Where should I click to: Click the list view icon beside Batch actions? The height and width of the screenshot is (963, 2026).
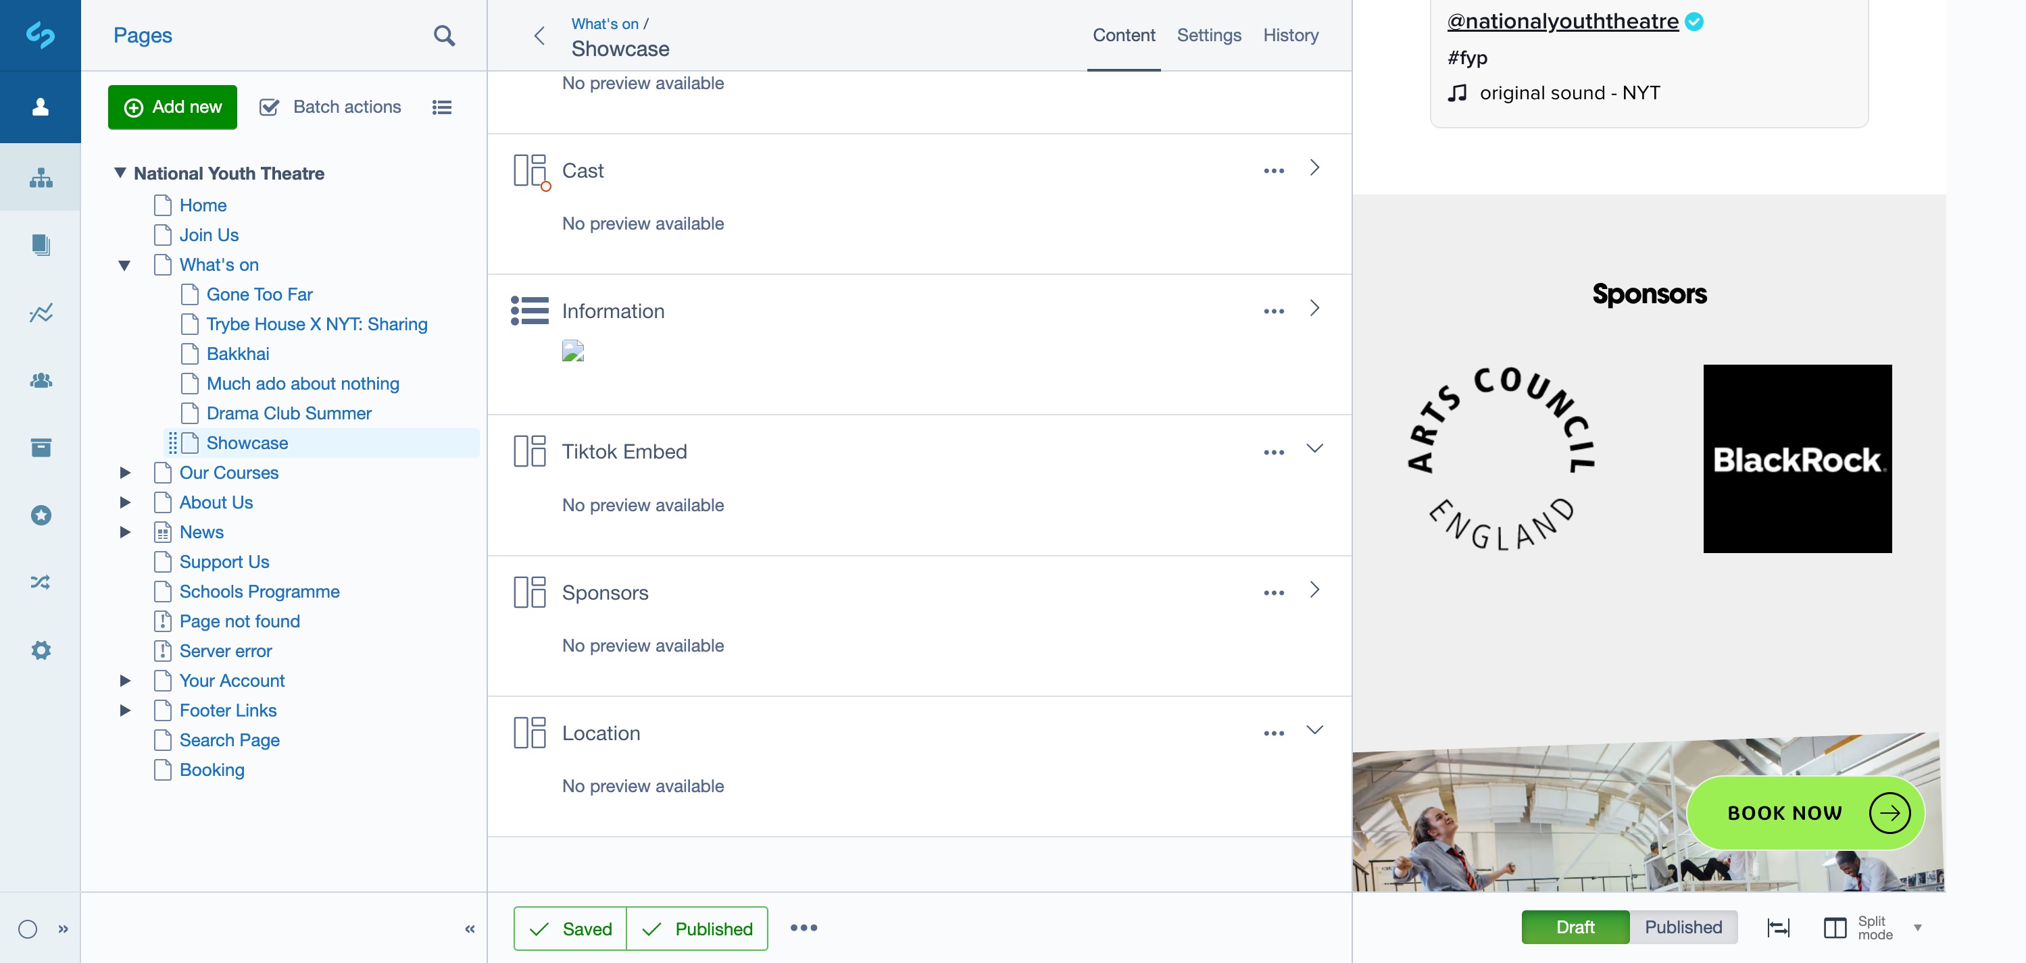pyautogui.click(x=442, y=107)
